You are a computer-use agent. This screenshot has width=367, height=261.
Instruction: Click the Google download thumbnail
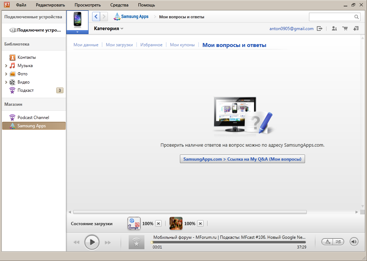click(134, 223)
